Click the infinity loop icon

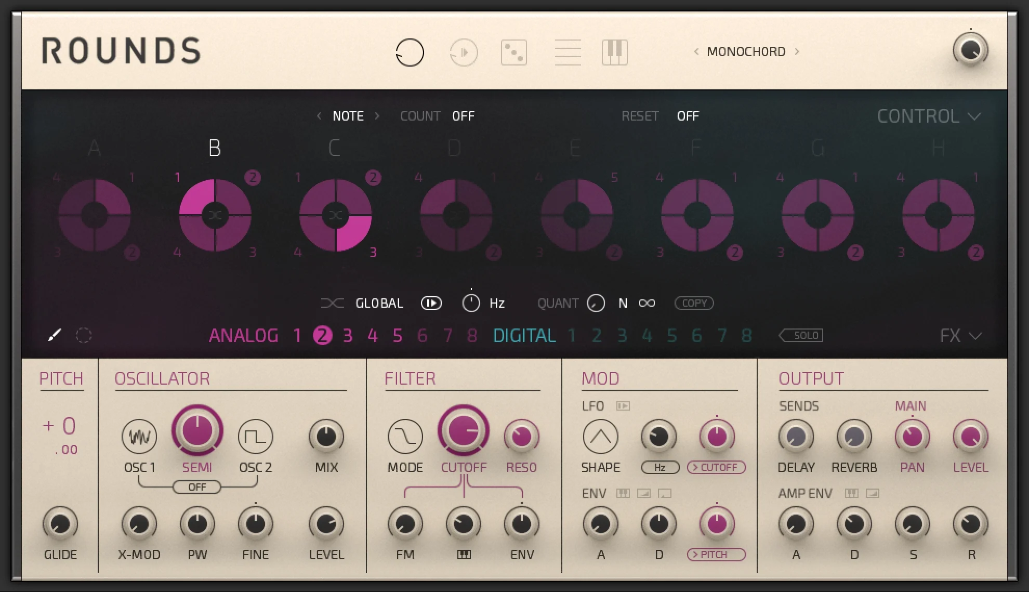point(647,303)
